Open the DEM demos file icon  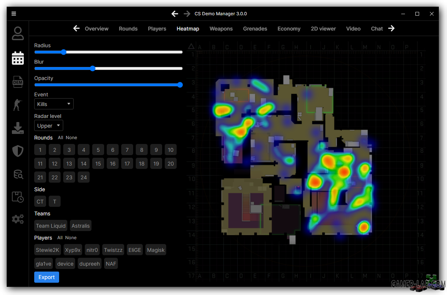click(18, 81)
